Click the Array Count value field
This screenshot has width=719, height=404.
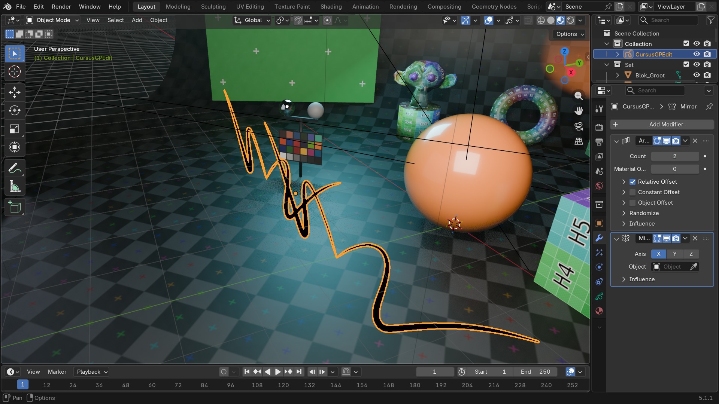pos(675,156)
